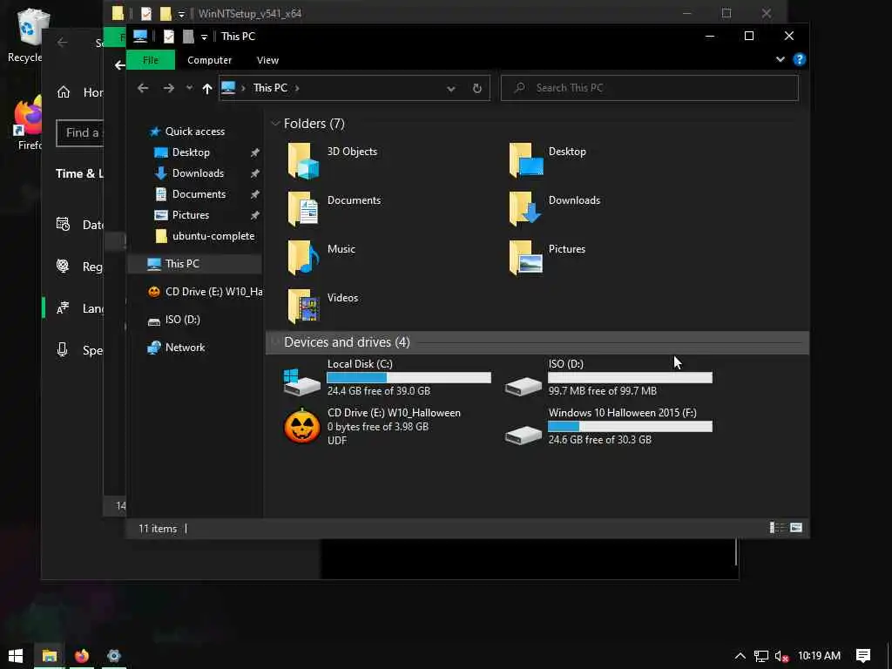Image resolution: width=892 pixels, height=669 pixels.
Task: Select Quick access in navigation pane
Action: [194, 132]
